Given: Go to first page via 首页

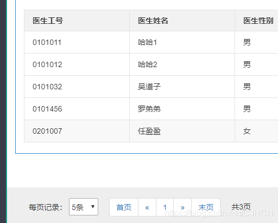Looking at the screenshot, I should [124, 207].
